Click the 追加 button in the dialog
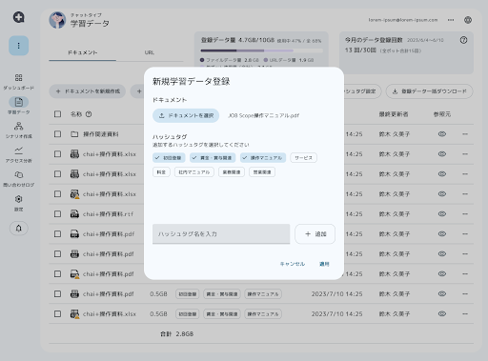This screenshot has width=488, height=361. 315,234
